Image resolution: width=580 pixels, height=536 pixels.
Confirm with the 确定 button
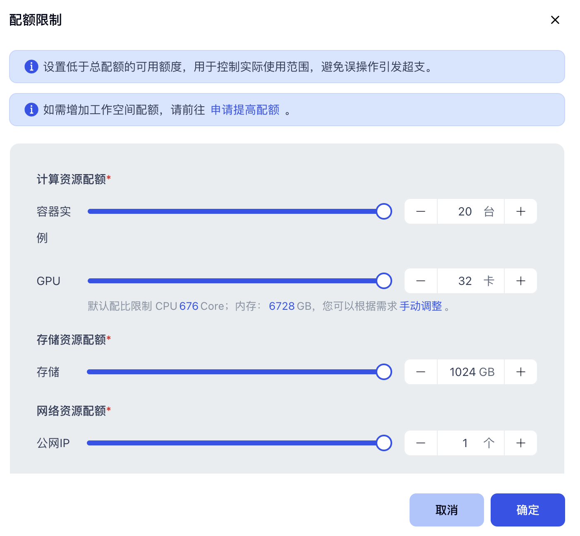(528, 510)
